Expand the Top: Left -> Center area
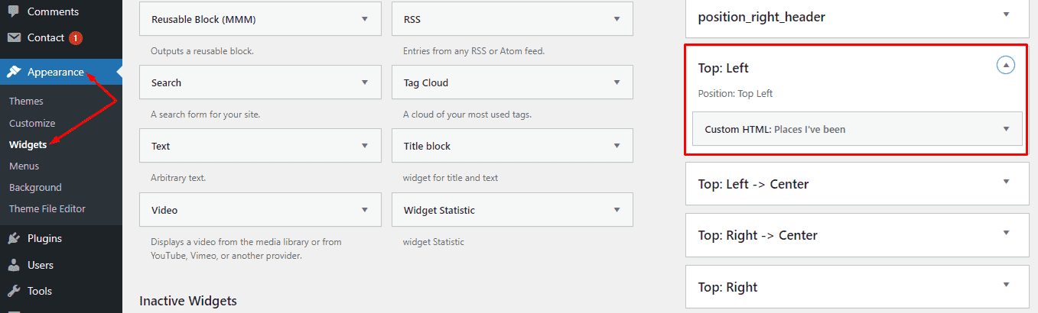The height and width of the screenshot is (313, 1038). (1006, 182)
